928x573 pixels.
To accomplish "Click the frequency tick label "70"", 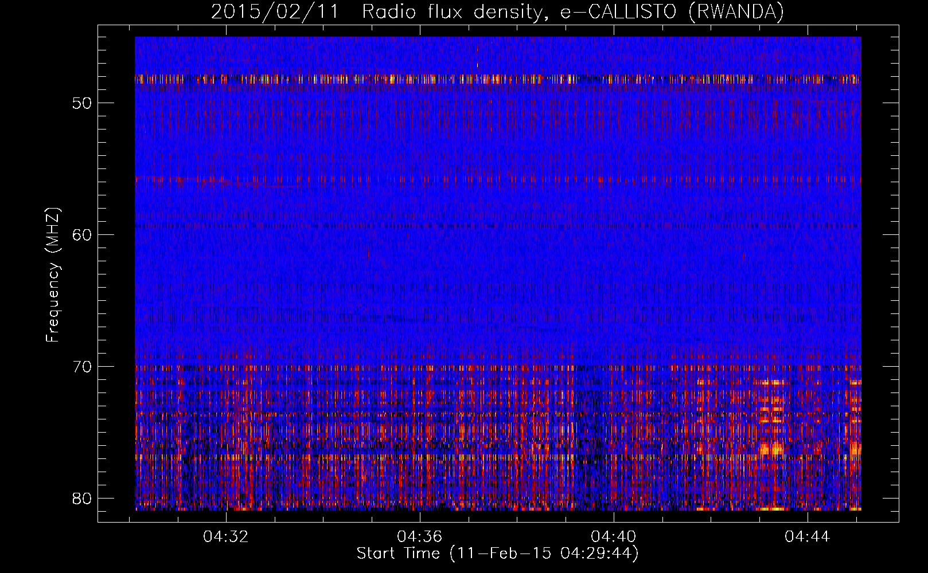I will [x=83, y=367].
